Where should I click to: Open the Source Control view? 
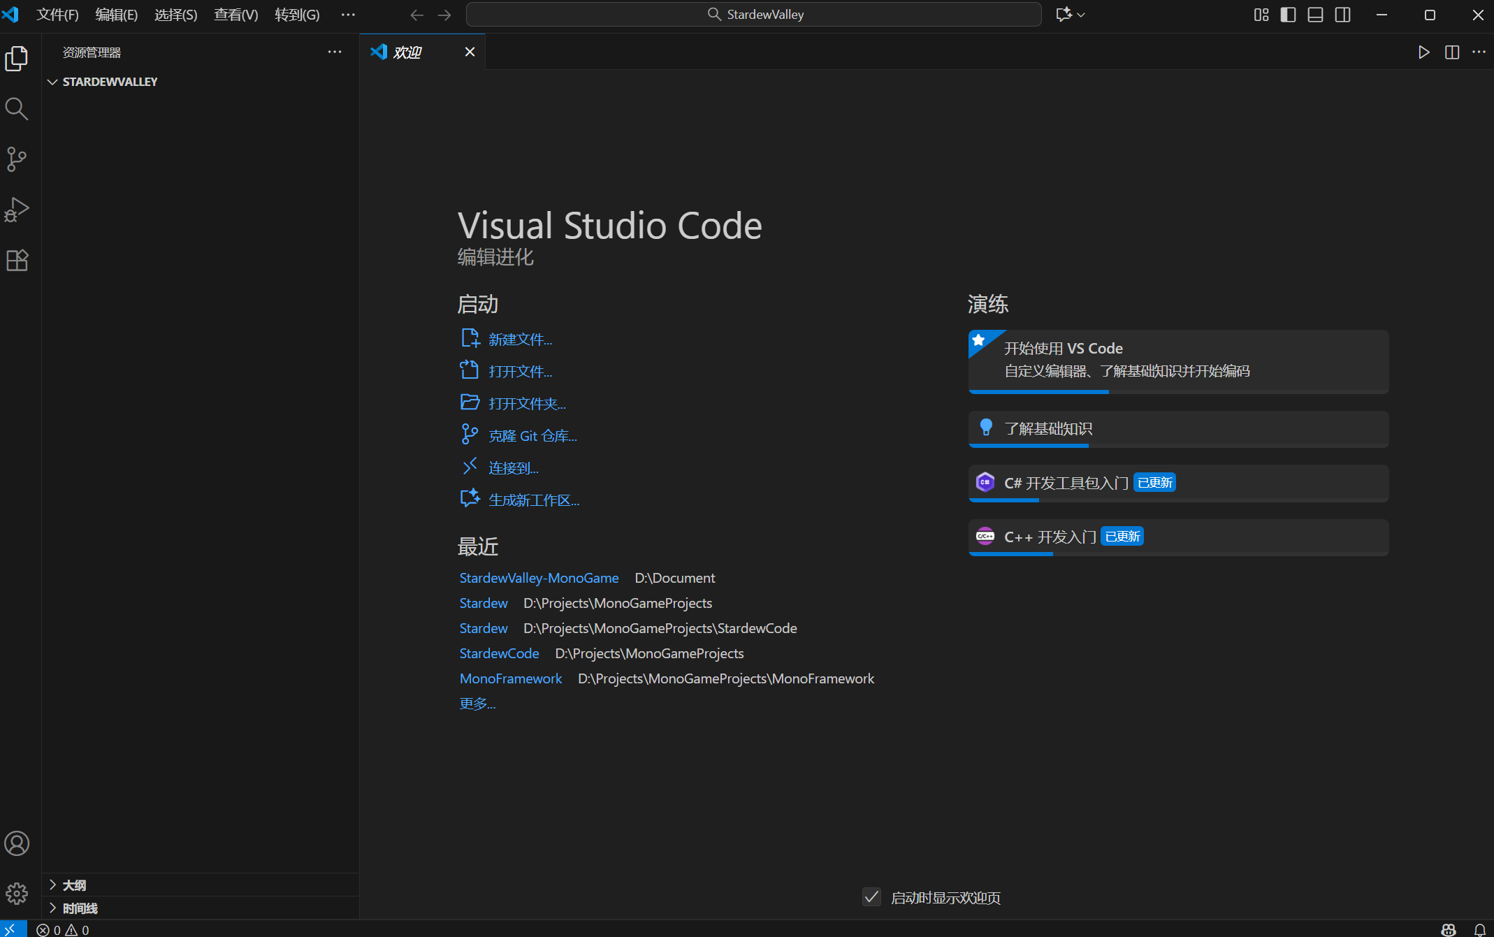click(17, 159)
